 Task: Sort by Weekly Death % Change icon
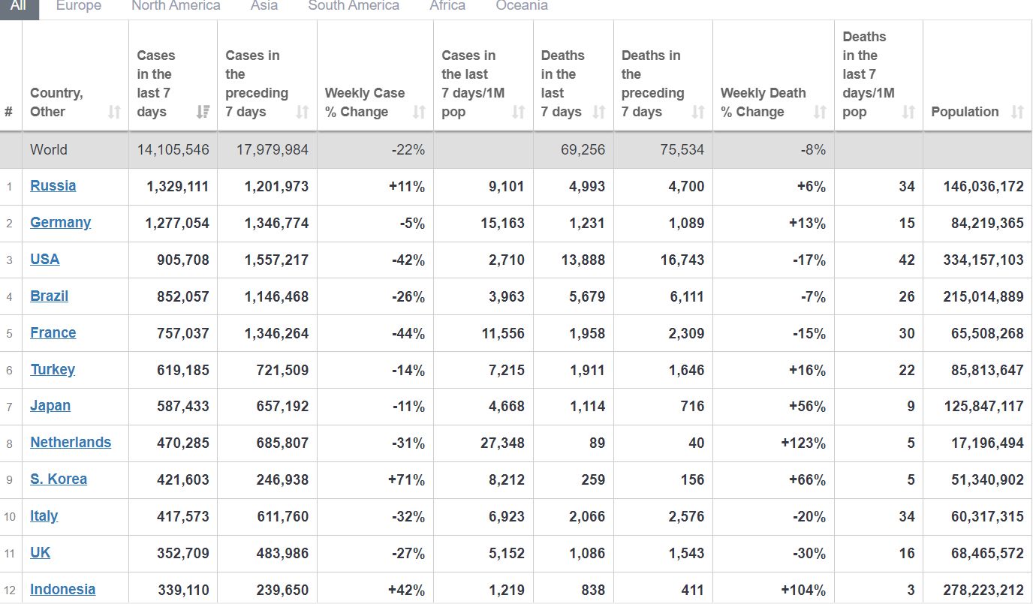coord(820,112)
